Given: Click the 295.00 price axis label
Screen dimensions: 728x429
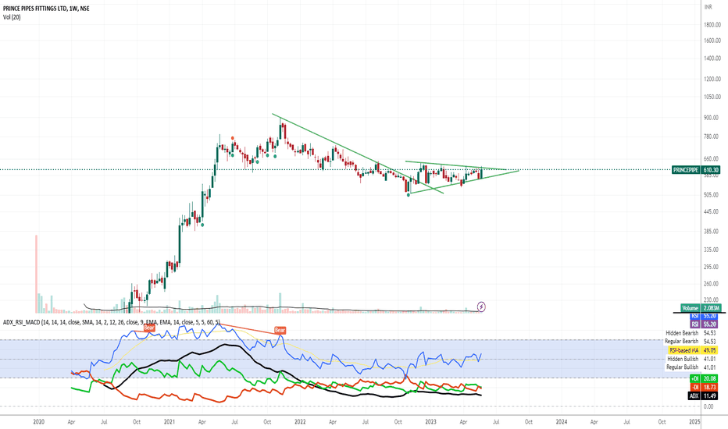Looking at the screenshot, I should coord(712,267).
